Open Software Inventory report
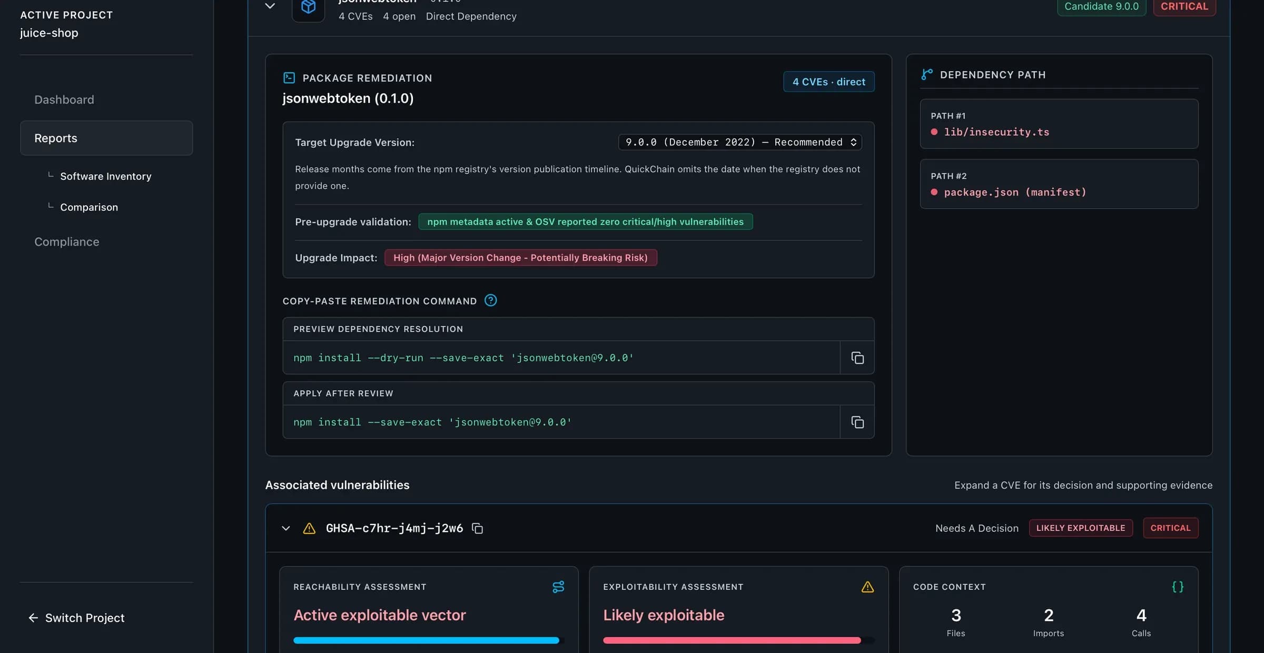The height and width of the screenshot is (653, 1264). coord(106,176)
